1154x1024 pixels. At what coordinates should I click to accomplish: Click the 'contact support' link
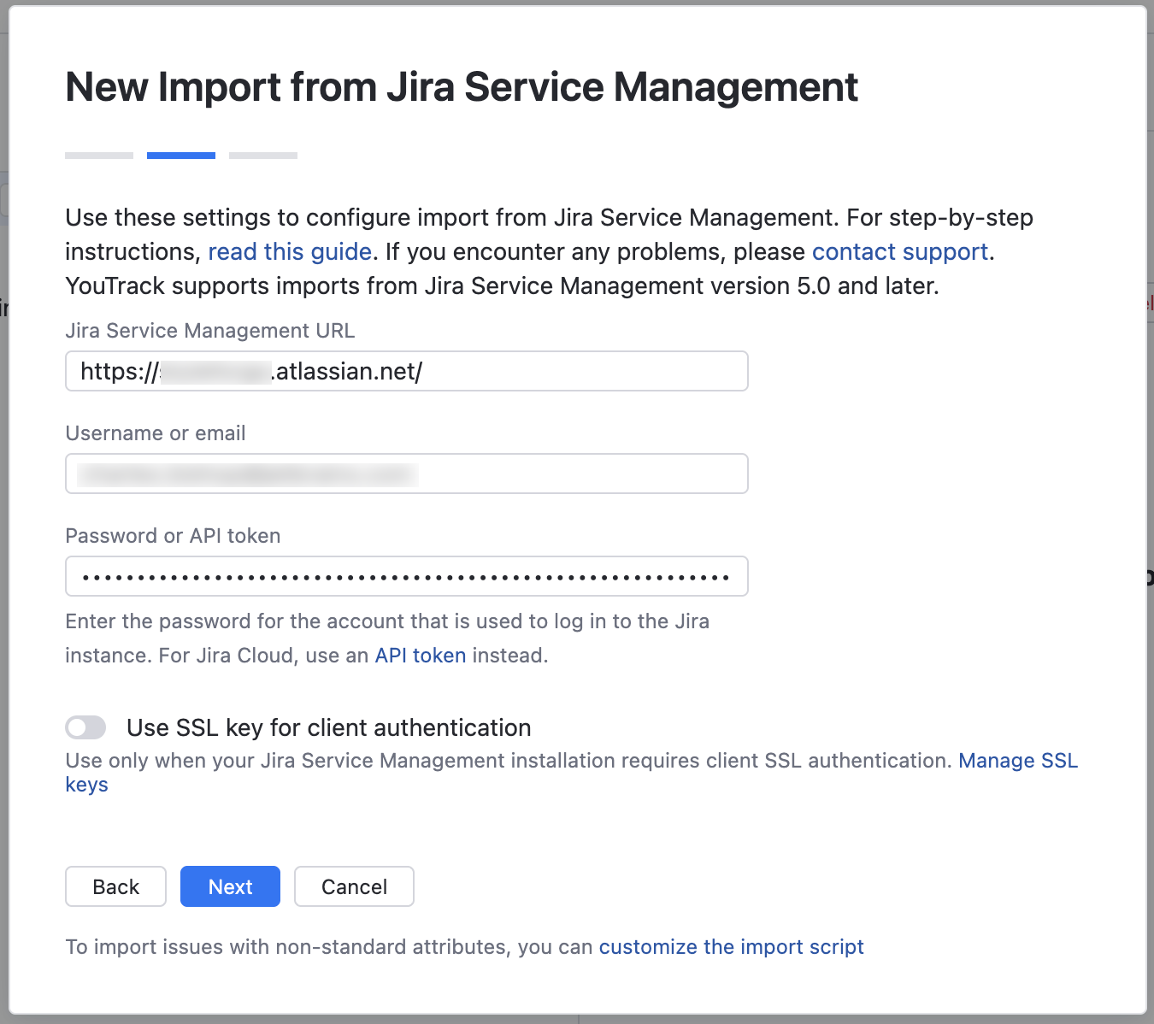[x=899, y=251]
